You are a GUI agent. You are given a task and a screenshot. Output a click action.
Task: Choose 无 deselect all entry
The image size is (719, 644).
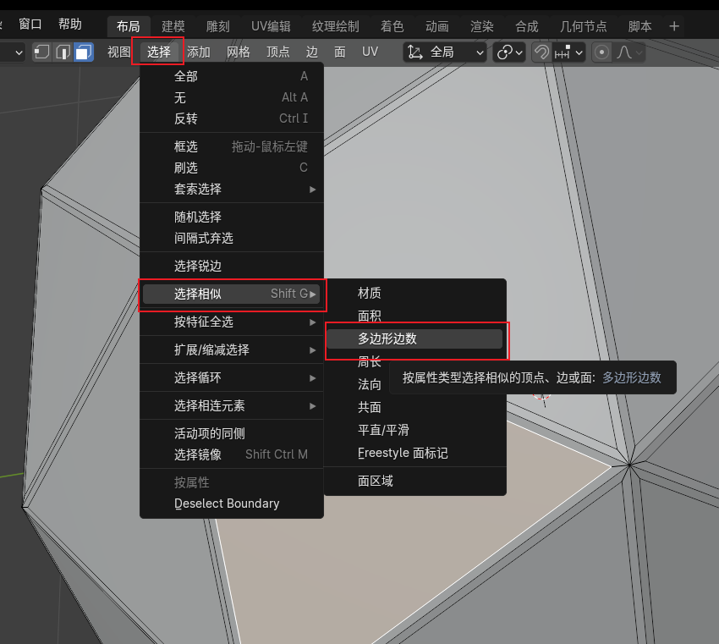click(232, 97)
